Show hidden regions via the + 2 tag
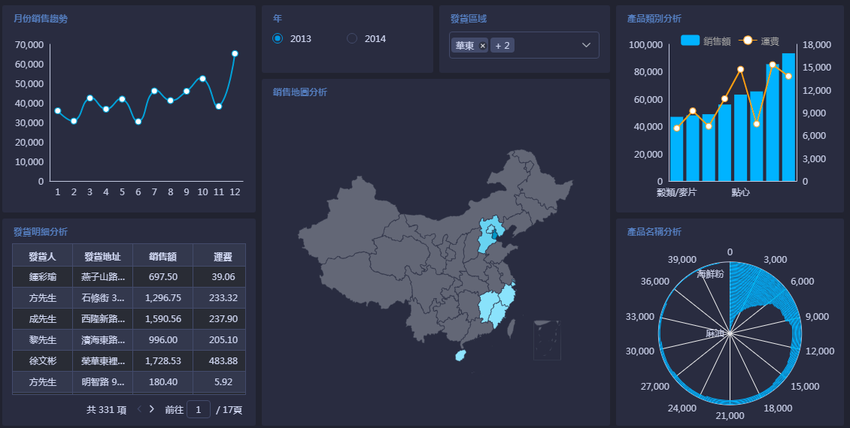The width and height of the screenshot is (850, 428). click(502, 46)
